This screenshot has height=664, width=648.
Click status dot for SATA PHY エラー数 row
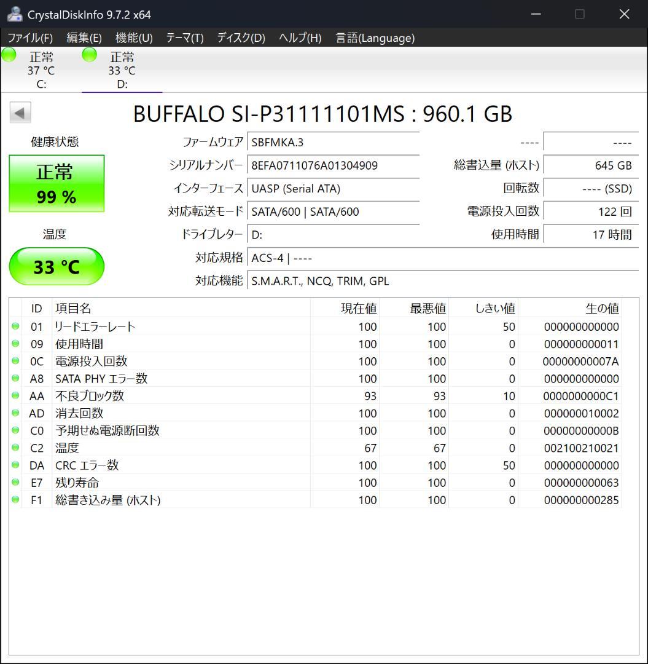[x=15, y=378]
